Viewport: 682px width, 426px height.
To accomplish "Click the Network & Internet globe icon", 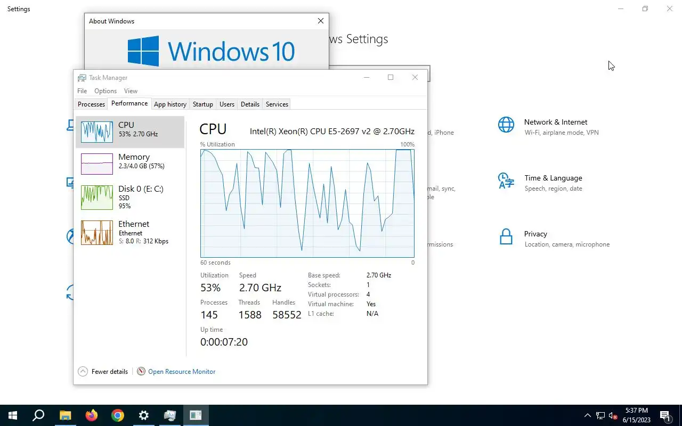I will point(506,125).
